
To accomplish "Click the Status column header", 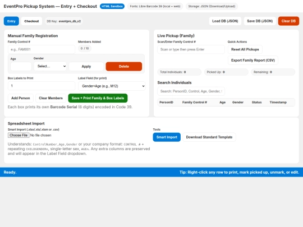I will point(256,103).
